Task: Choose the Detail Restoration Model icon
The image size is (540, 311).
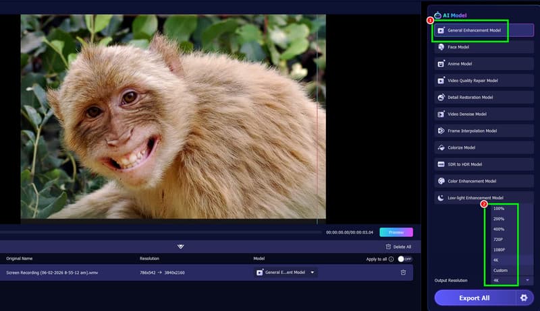Action: coord(441,98)
